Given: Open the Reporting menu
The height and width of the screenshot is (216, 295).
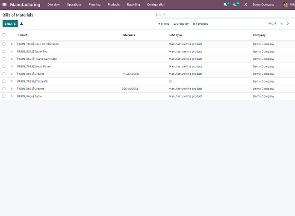Looking at the screenshot, I should (133, 5).
